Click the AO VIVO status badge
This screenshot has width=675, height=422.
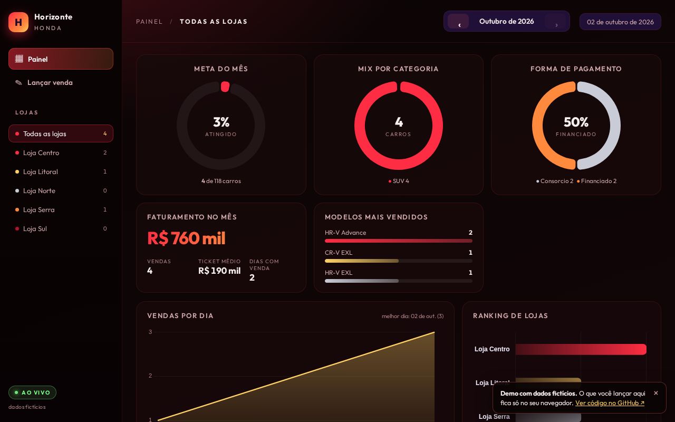(x=32, y=392)
